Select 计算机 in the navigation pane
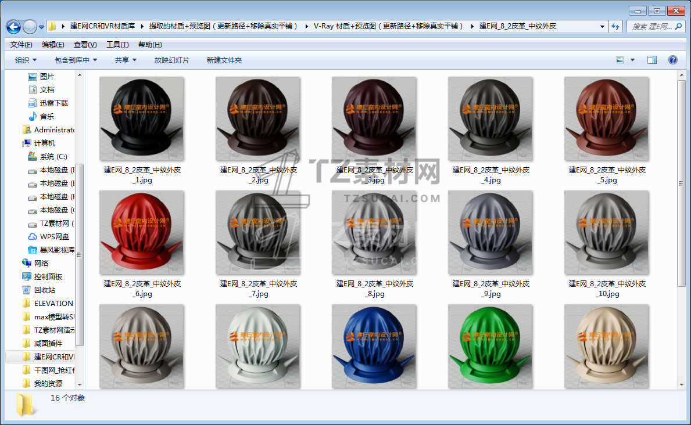The width and height of the screenshot is (691, 425). coord(39,143)
